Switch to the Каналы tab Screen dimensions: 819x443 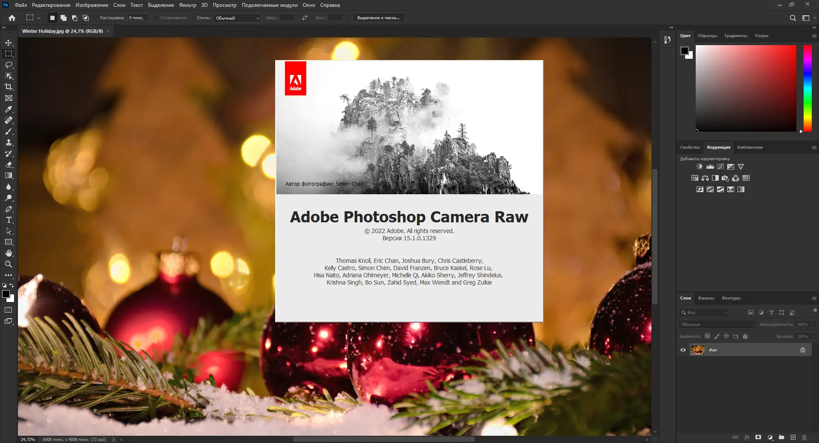pos(706,298)
